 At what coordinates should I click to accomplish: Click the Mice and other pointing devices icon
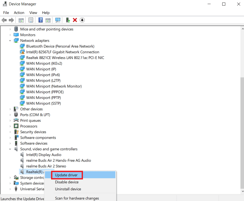pos(16,29)
